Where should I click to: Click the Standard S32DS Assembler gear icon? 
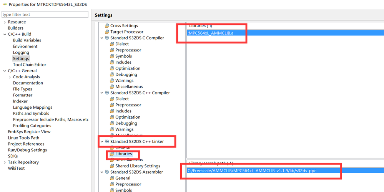click(x=107, y=172)
